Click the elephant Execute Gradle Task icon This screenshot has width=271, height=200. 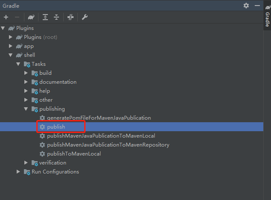point(31,17)
